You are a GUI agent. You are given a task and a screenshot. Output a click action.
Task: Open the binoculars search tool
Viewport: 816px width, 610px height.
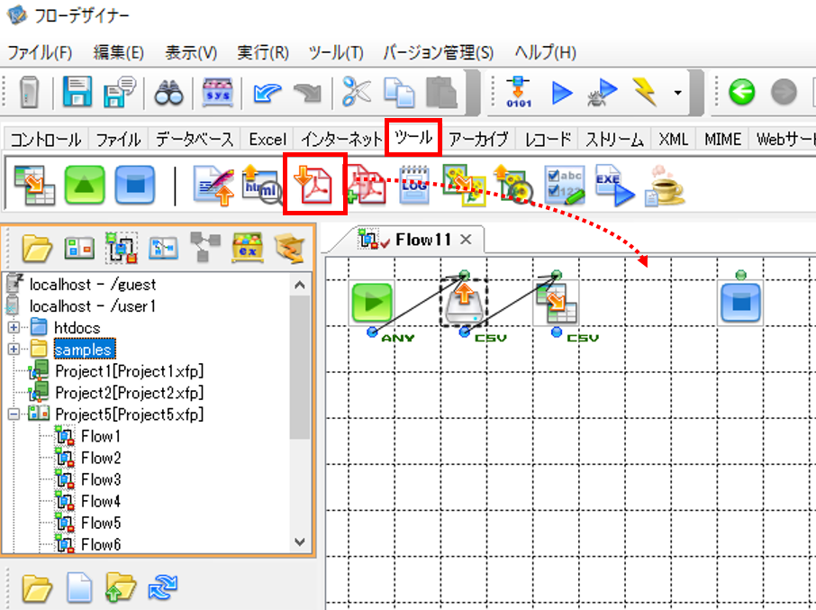[168, 92]
